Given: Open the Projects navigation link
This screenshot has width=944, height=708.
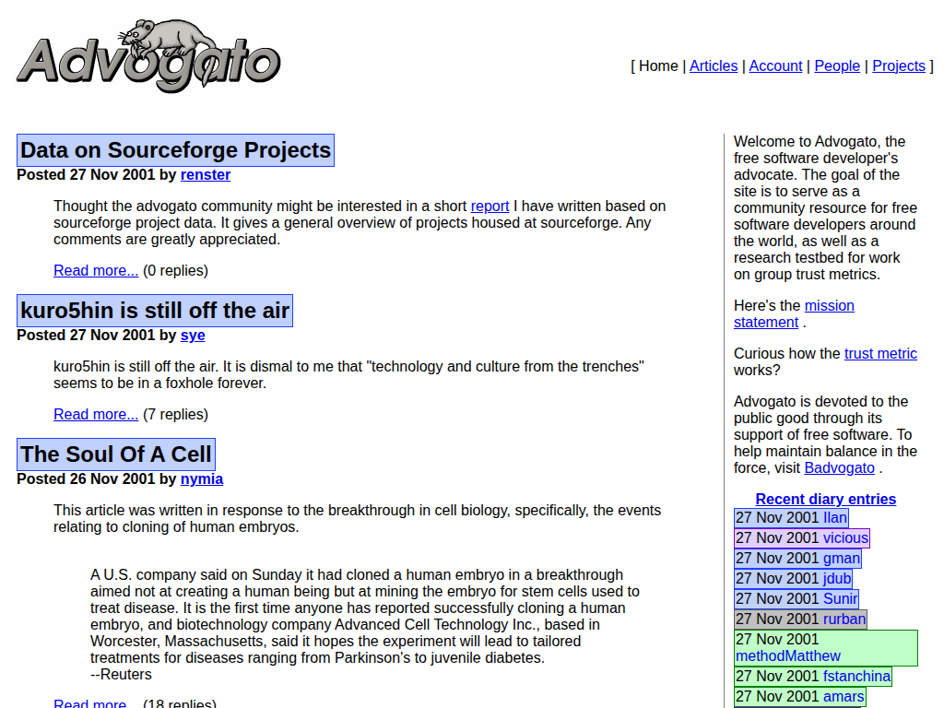Looking at the screenshot, I should pos(898,65).
